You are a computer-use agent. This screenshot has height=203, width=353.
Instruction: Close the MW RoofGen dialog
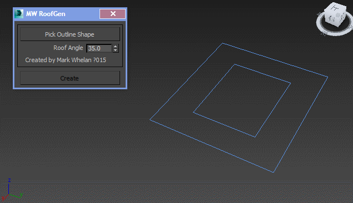112,14
